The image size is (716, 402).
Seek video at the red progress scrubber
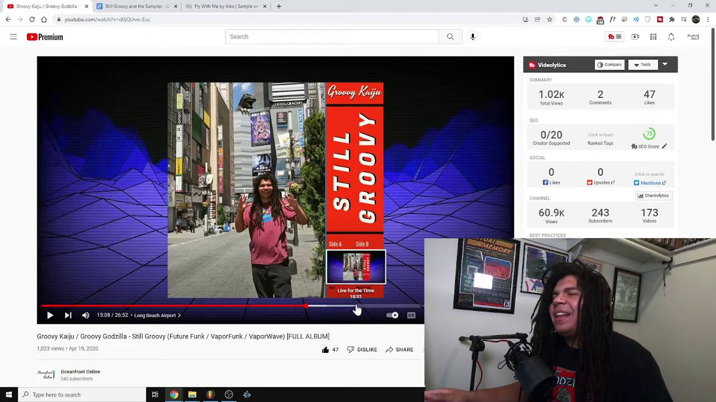pos(306,305)
